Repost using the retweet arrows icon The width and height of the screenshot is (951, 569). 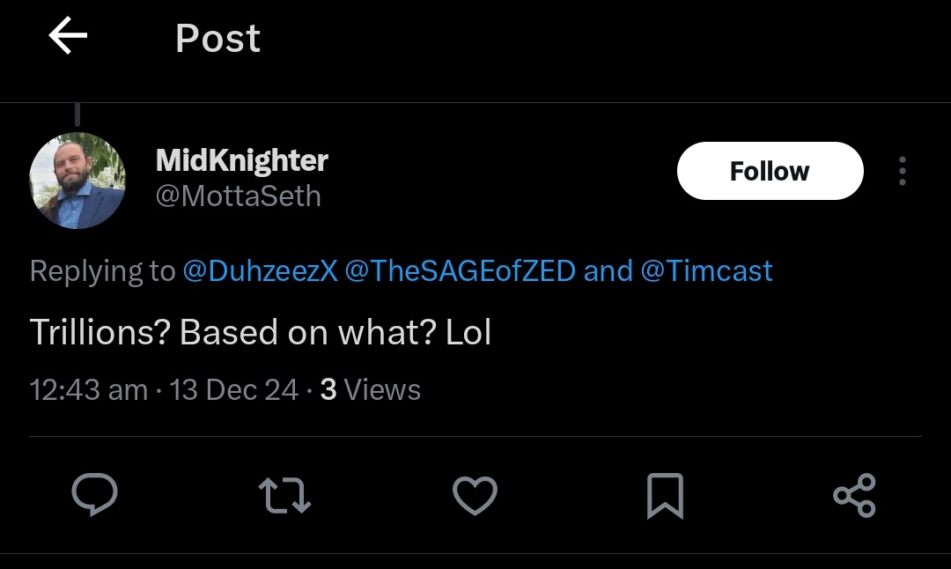click(284, 495)
